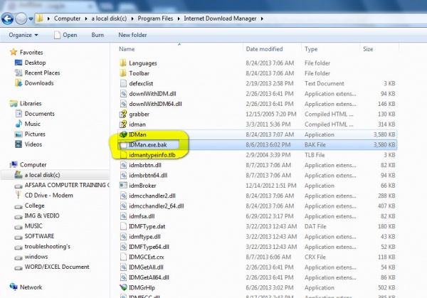Image resolution: width=427 pixels, height=298 pixels.
Task: Select the Languages folder icon
Action: [123, 63]
